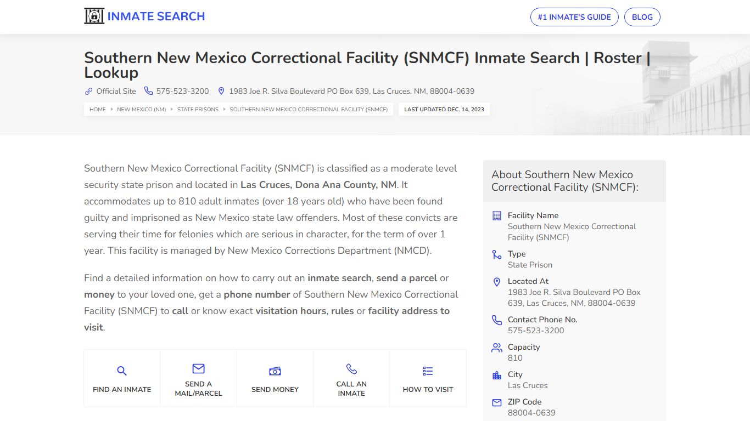The image size is (750, 421).
Task: Go to HOME breadcrumb
Action: 98,110
